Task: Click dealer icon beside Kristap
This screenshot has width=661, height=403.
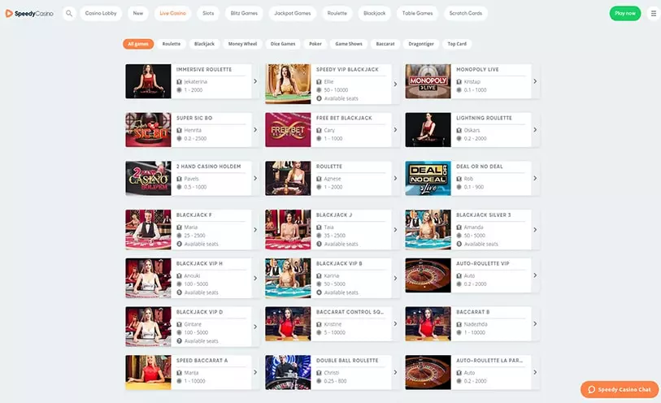Action: (459, 82)
